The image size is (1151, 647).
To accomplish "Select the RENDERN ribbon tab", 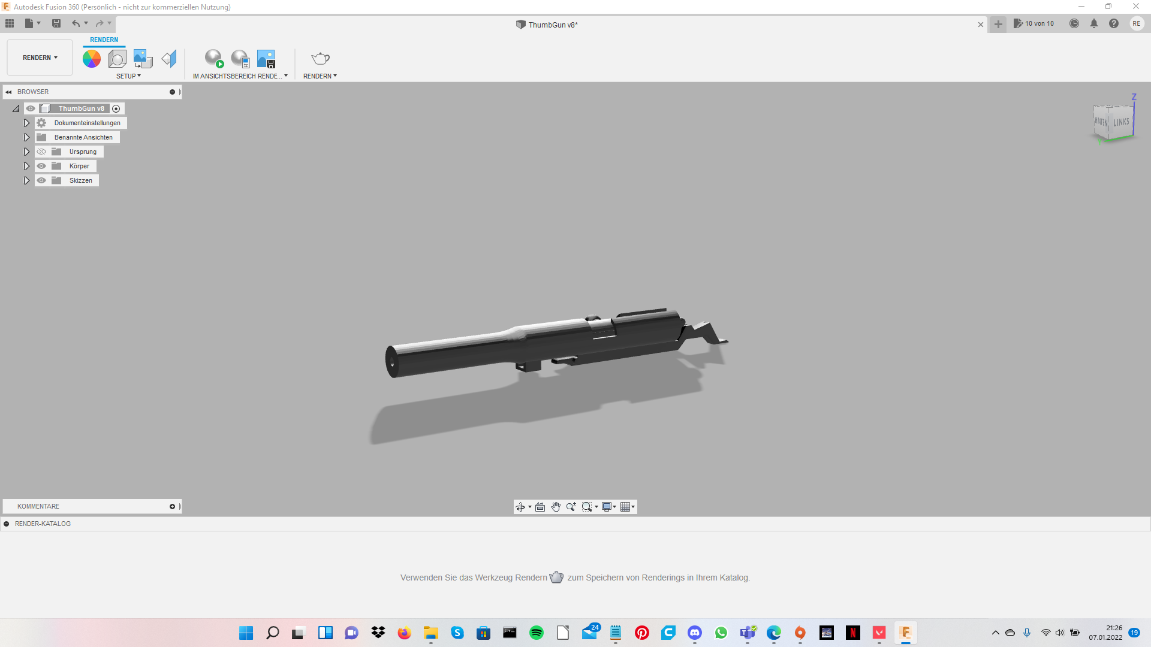I will click(104, 40).
